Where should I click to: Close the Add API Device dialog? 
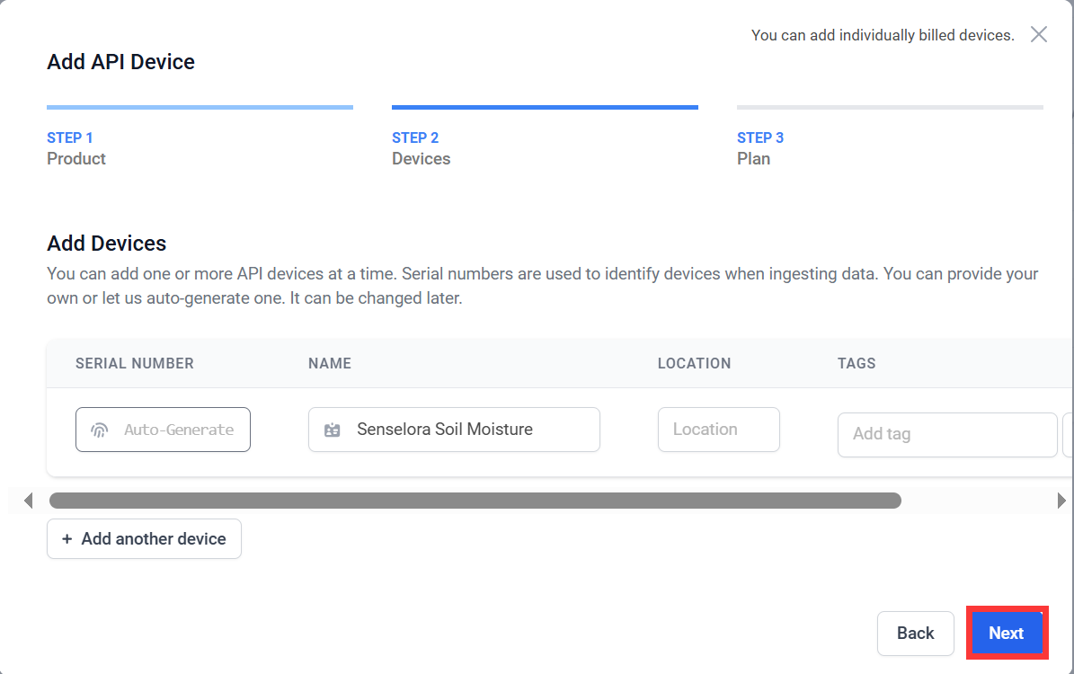(x=1038, y=34)
